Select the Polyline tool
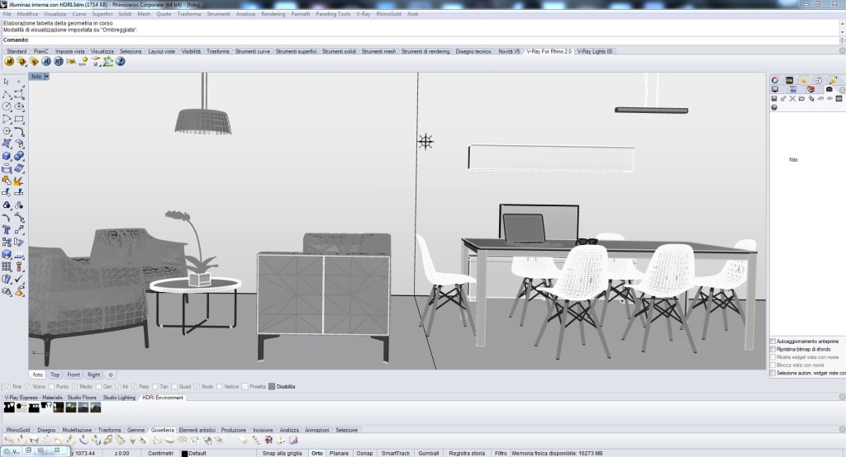This screenshot has width=846, height=457. (x=7, y=95)
